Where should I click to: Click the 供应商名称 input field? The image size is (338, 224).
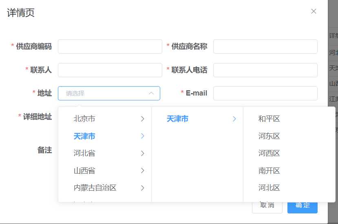click(x=265, y=46)
